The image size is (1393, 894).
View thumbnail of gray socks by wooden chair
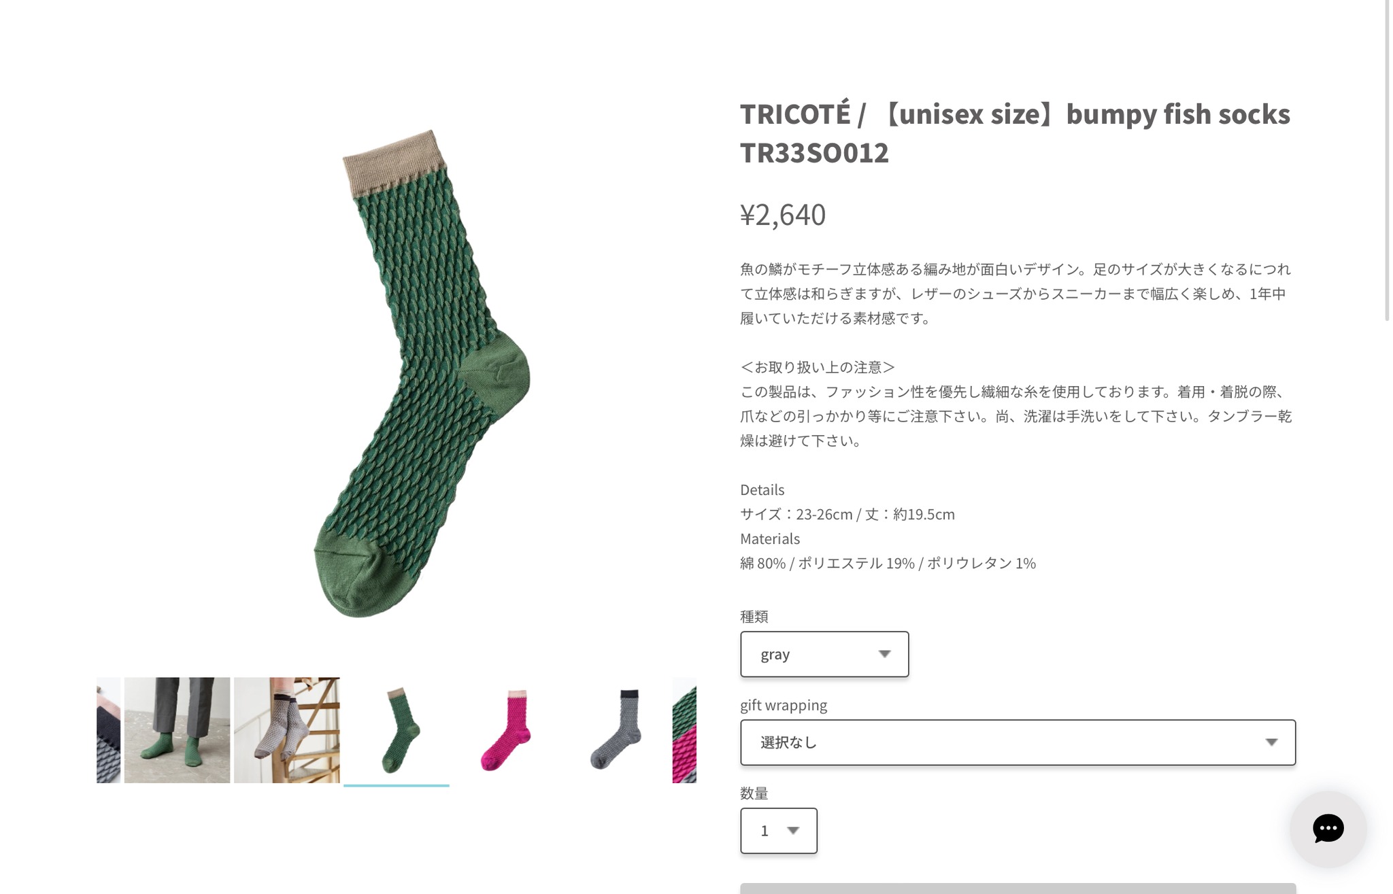coord(286,730)
